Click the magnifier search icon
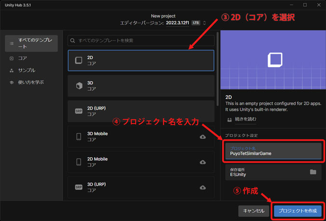Image resolution: width=326 pixels, height=221 pixels. 72,41
